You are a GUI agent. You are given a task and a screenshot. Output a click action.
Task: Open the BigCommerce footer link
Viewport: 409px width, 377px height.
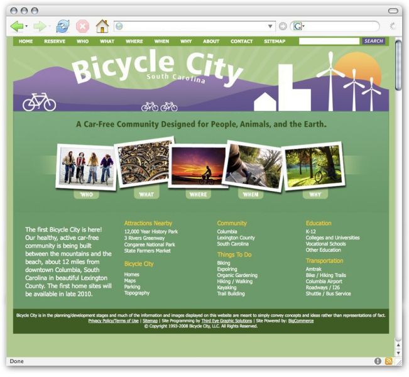click(301, 320)
